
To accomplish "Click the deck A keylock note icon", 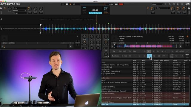I will pos(70,46).
